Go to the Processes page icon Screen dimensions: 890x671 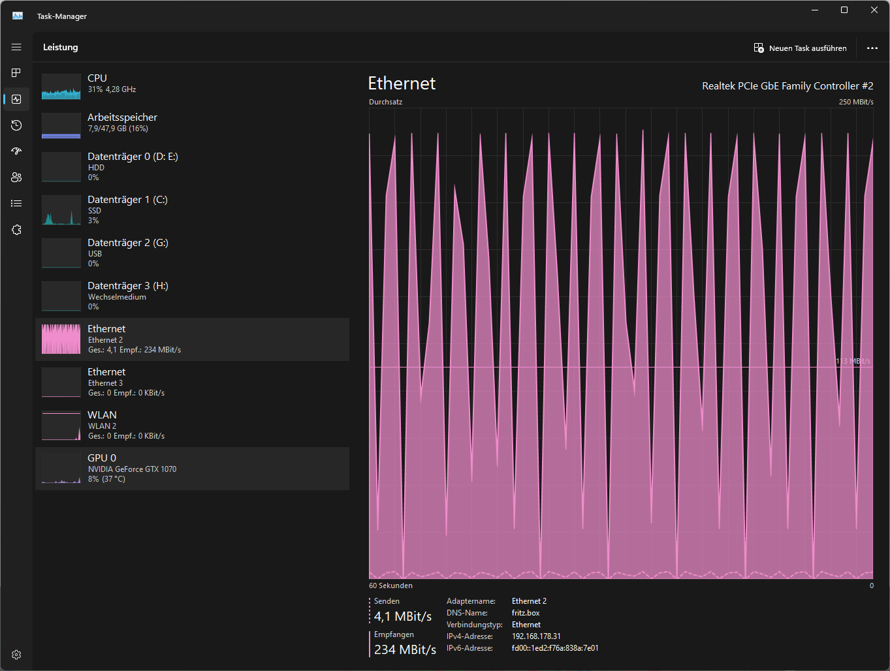click(x=16, y=73)
